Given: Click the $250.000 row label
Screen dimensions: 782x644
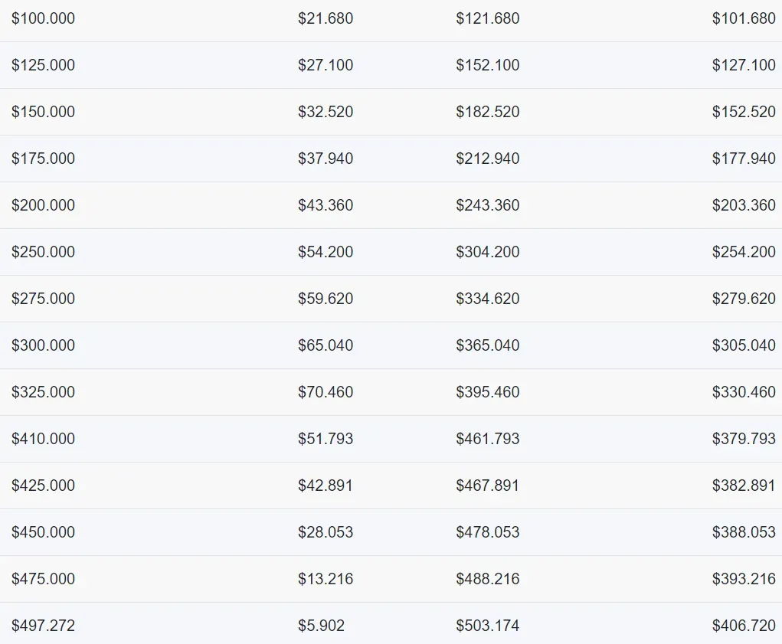Looking at the screenshot, I should pos(44,252).
